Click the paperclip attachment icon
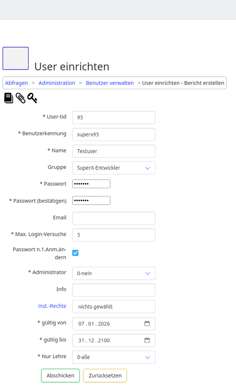Screen dimensions: 236x385 click(x=21, y=98)
